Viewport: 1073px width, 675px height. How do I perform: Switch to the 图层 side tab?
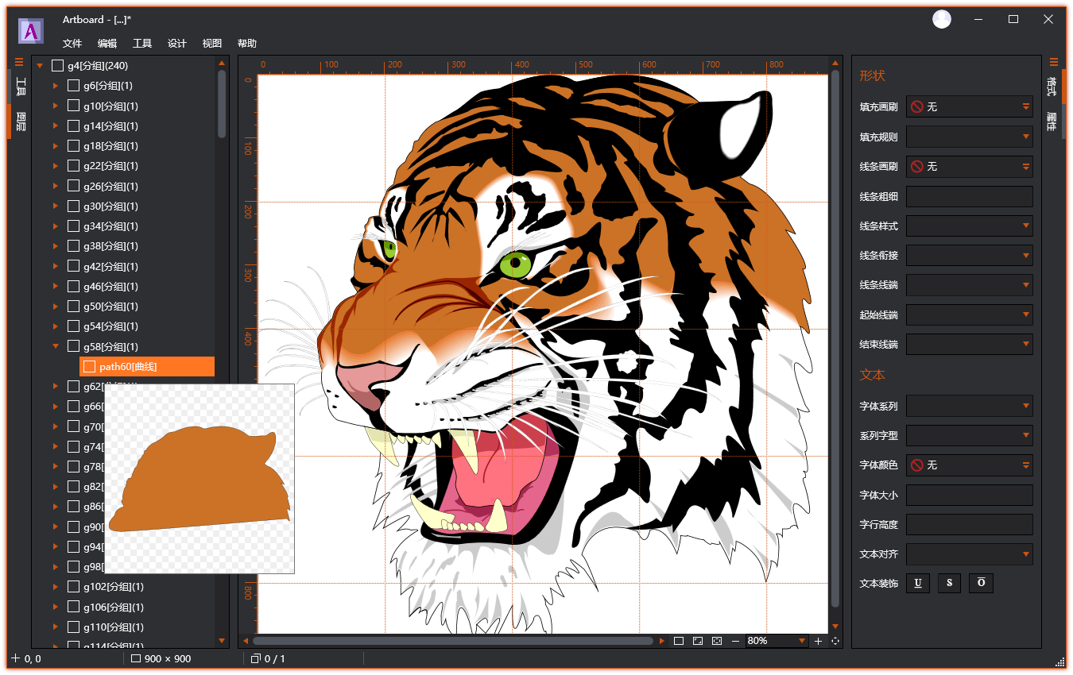tap(21, 121)
